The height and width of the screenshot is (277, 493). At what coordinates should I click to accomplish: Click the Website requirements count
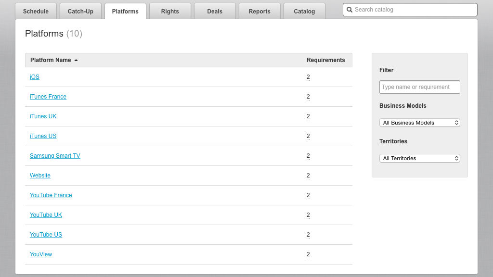[x=308, y=176]
